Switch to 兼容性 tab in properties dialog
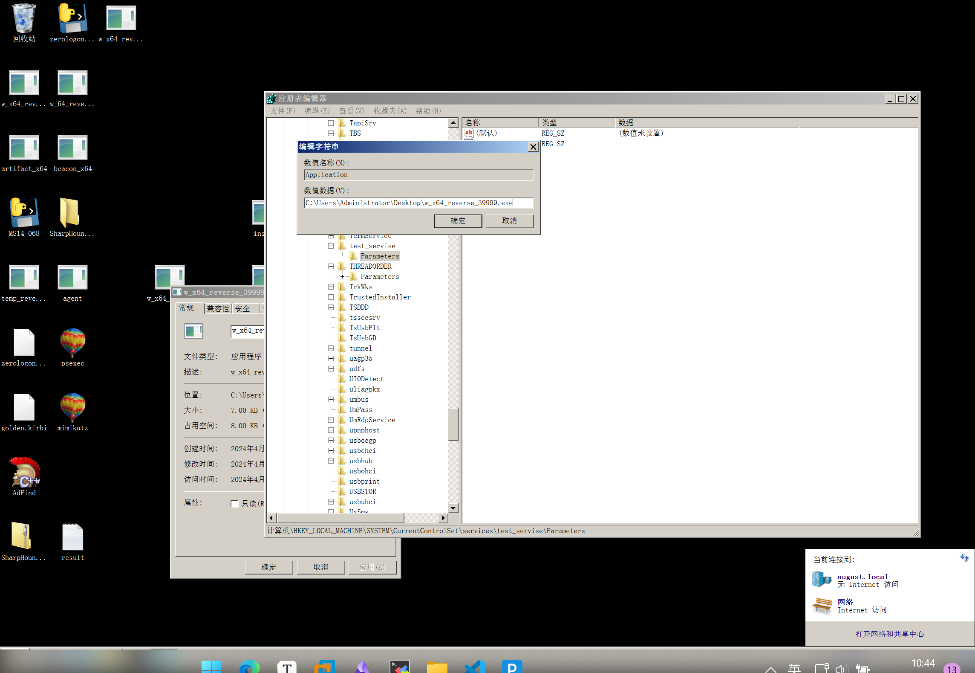Screen dimensions: 975x673 pyautogui.click(x=218, y=309)
